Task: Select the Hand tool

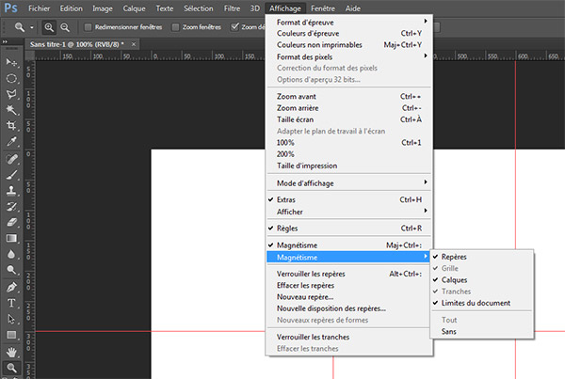Action: click(x=11, y=352)
